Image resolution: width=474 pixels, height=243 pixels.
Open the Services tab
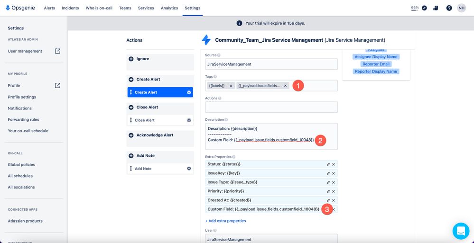pos(146,8)
